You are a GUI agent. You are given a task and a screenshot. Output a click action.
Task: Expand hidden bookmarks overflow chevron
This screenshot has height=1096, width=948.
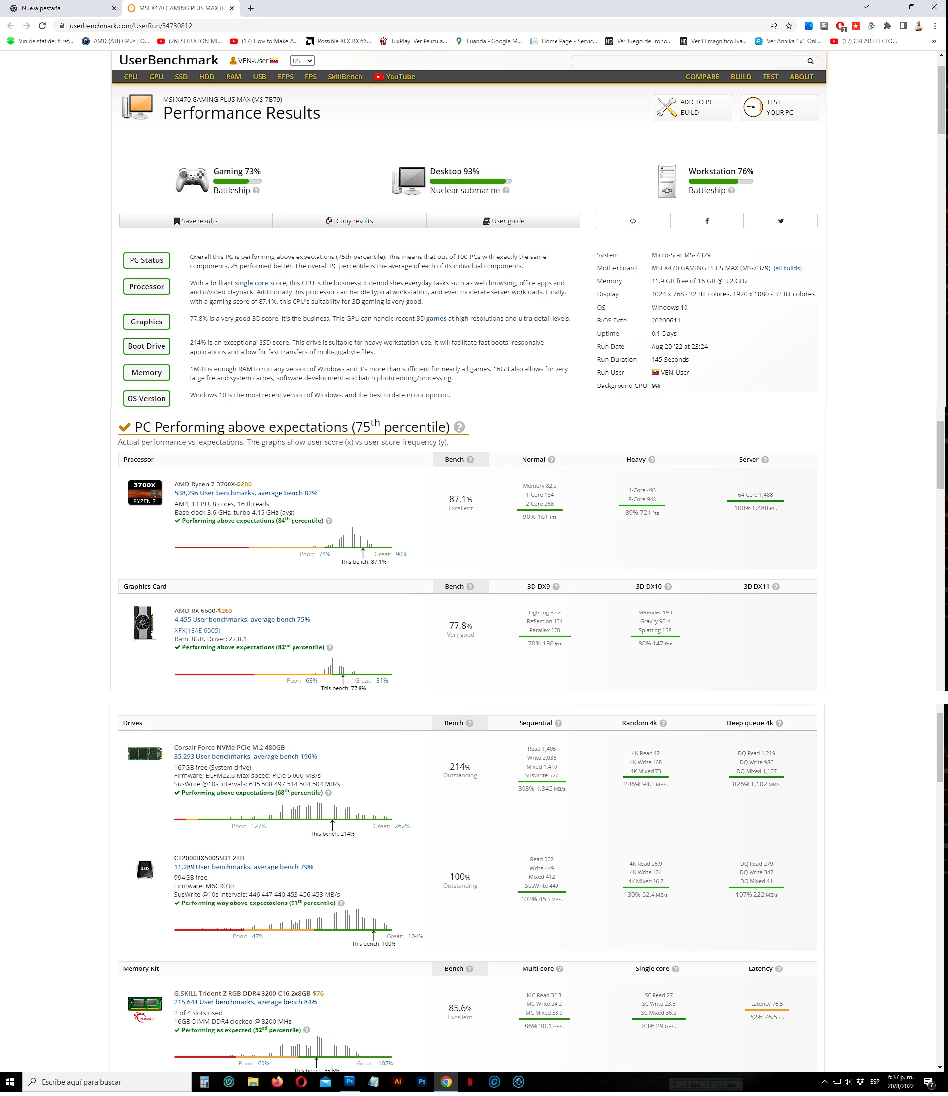934,41
